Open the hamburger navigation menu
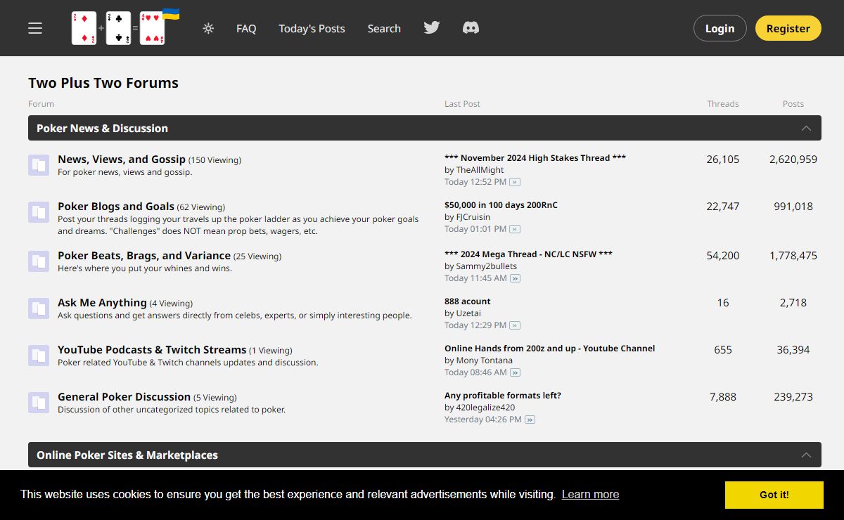Screen dimensions: 844x520 tap(35, 28)
